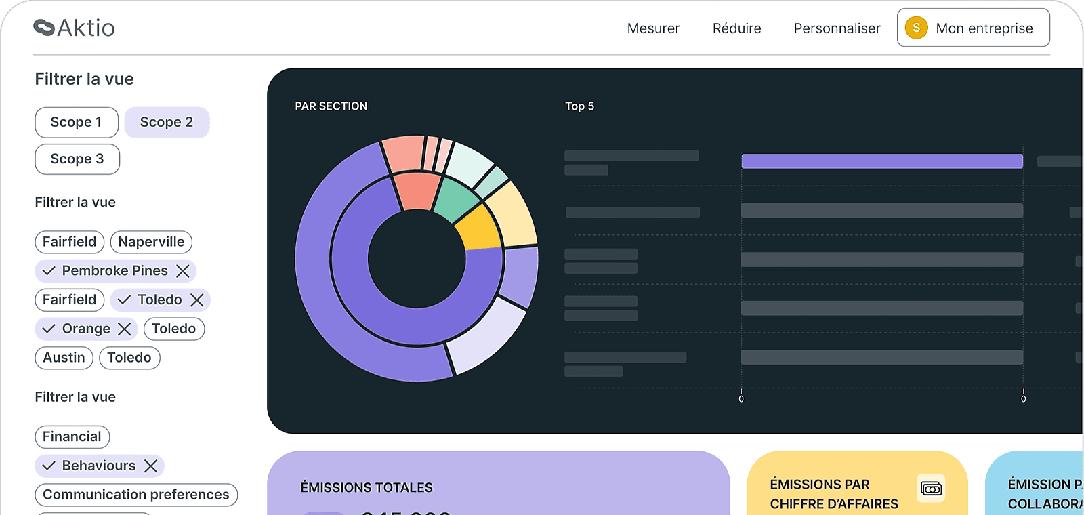Select the Naperville location filter
The height and width of the screenshot is (515, 1084).
point(151,242)
